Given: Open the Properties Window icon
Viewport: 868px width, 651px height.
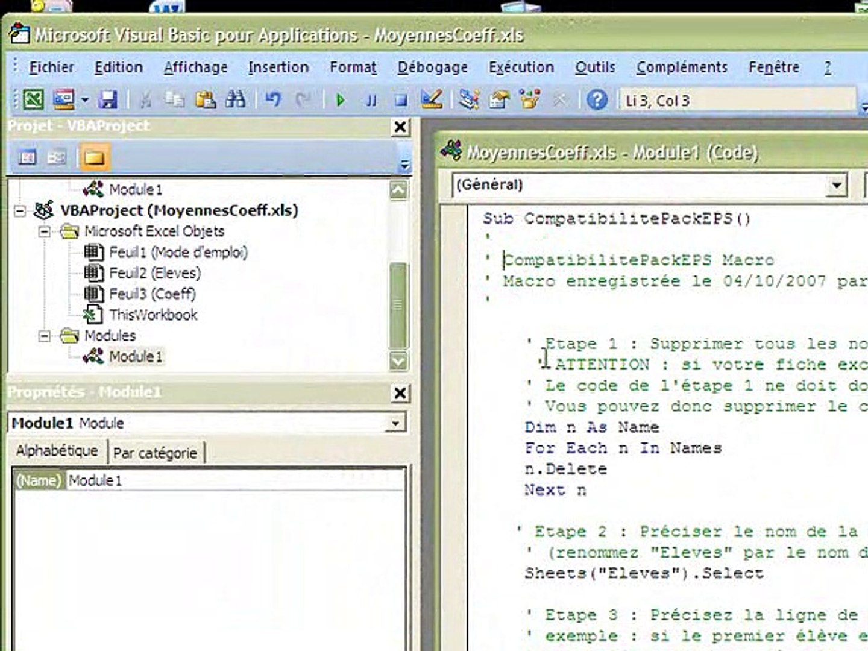Looking at the screenshot, I should pyautogui.click(x=499, y=99).
